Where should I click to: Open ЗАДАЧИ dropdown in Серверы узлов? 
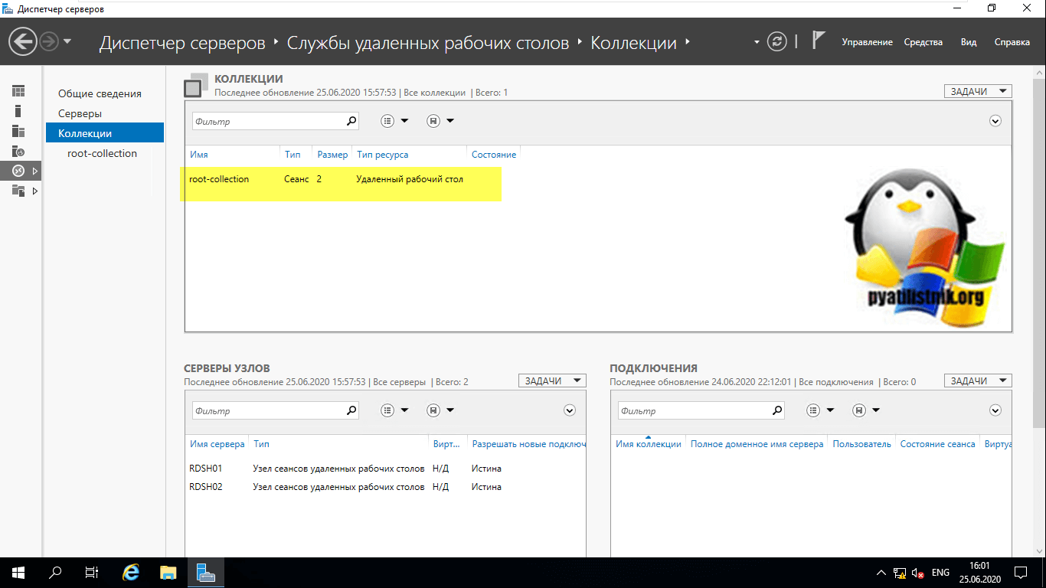pos(552,381)
